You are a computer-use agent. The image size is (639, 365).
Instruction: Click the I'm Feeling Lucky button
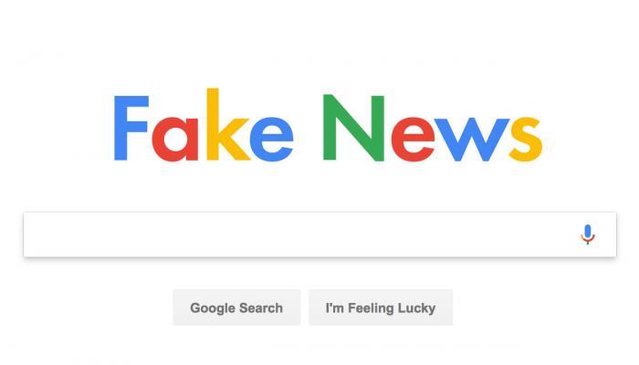[x=381, y=308]
